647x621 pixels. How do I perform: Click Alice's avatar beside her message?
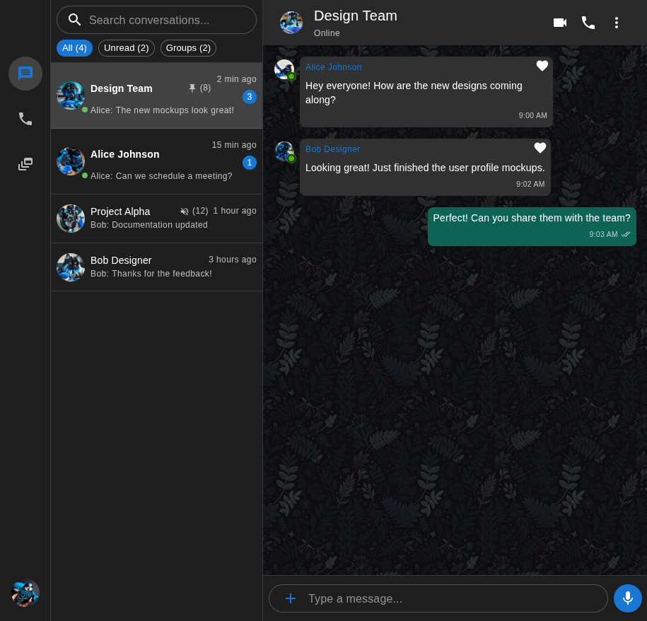click(x=284, y=69)
